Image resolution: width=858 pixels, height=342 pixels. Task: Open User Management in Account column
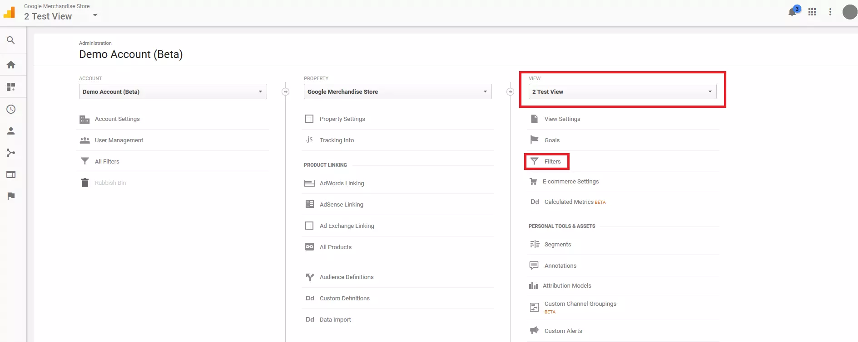point(119,140)
